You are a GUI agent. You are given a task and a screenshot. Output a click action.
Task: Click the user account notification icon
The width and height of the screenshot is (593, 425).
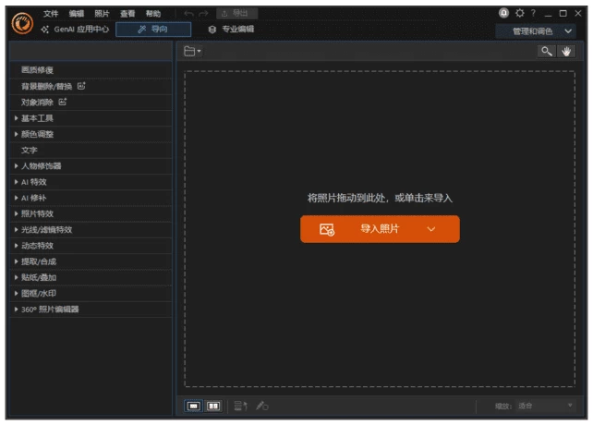click(504, 13)
